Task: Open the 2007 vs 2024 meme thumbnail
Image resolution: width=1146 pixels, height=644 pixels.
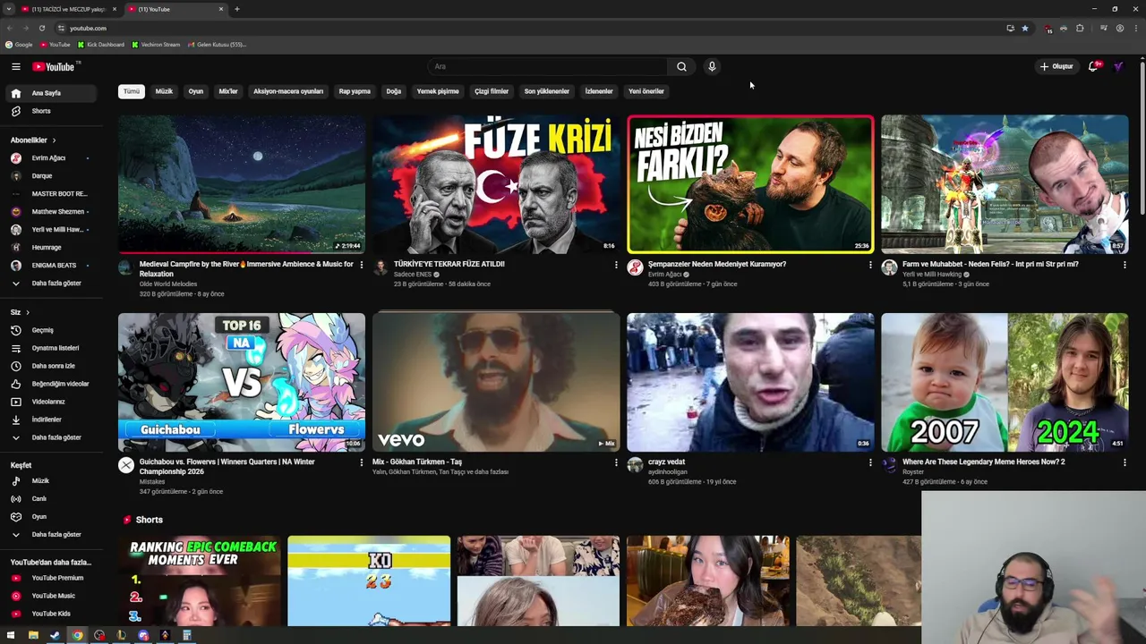Action: coord(1005,382)
